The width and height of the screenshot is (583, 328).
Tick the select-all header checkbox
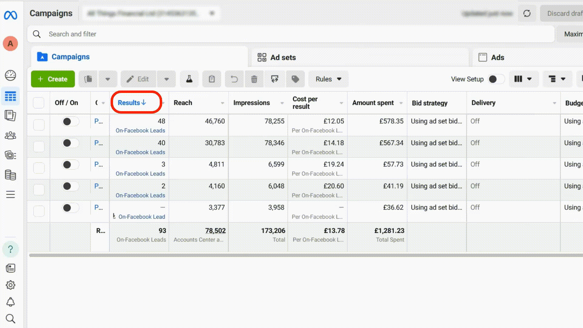(39, 103)
